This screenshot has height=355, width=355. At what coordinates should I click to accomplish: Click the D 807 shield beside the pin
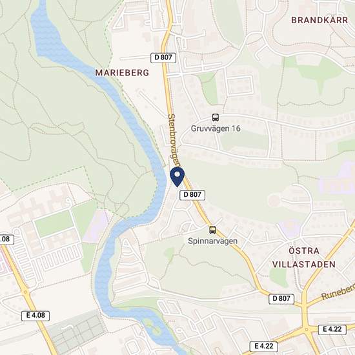[x=192, y=195]
